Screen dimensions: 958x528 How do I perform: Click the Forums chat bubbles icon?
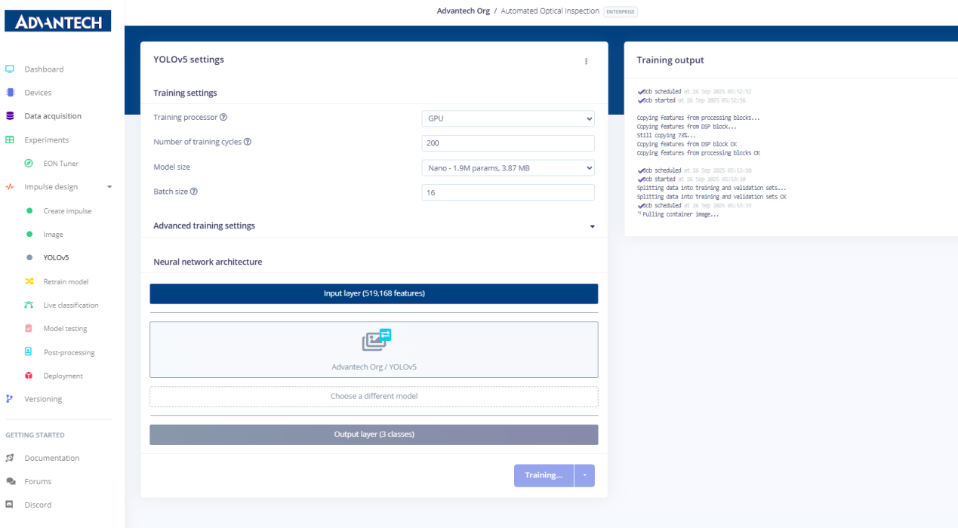[x=10, y=481]
